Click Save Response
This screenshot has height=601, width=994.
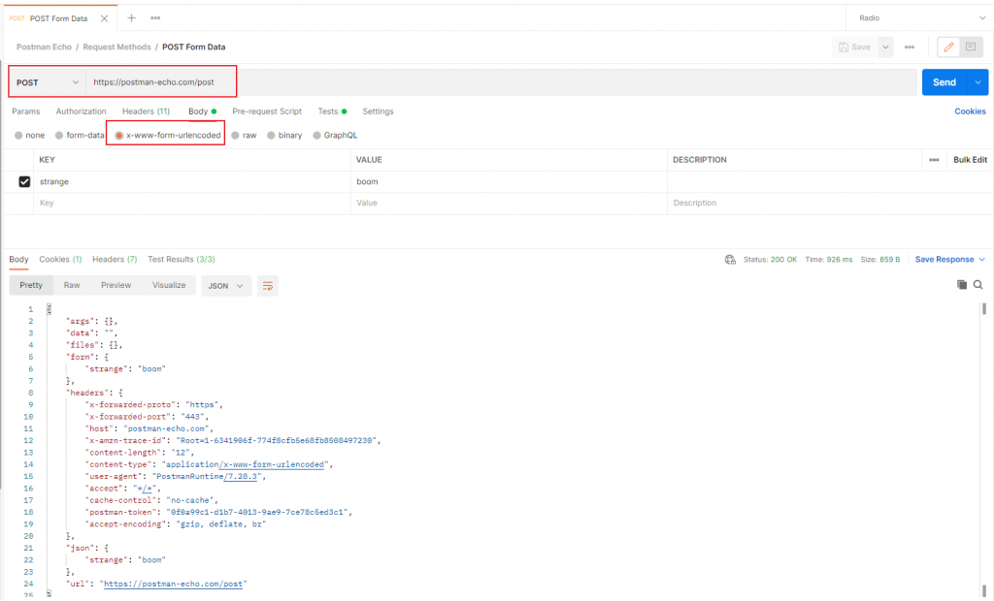[944, 260]
